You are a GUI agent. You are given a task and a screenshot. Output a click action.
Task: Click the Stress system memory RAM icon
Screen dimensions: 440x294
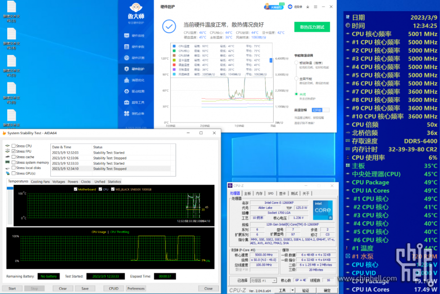pyautogui.click(x=8, y=162)
